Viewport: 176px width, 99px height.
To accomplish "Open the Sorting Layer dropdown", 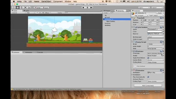I will [x=156, y=37].
